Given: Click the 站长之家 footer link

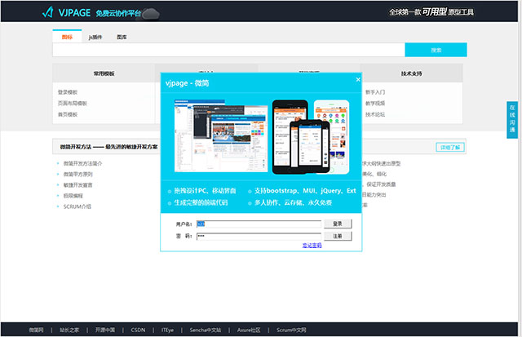Looking at the screenshot, I should (x=69, y=330).
